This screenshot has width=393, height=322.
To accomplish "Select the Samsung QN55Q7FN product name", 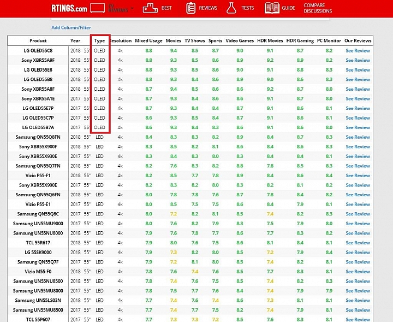I will coord(38,166).
